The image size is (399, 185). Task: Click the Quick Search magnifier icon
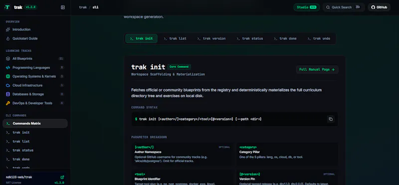click(x=328, y=7)
